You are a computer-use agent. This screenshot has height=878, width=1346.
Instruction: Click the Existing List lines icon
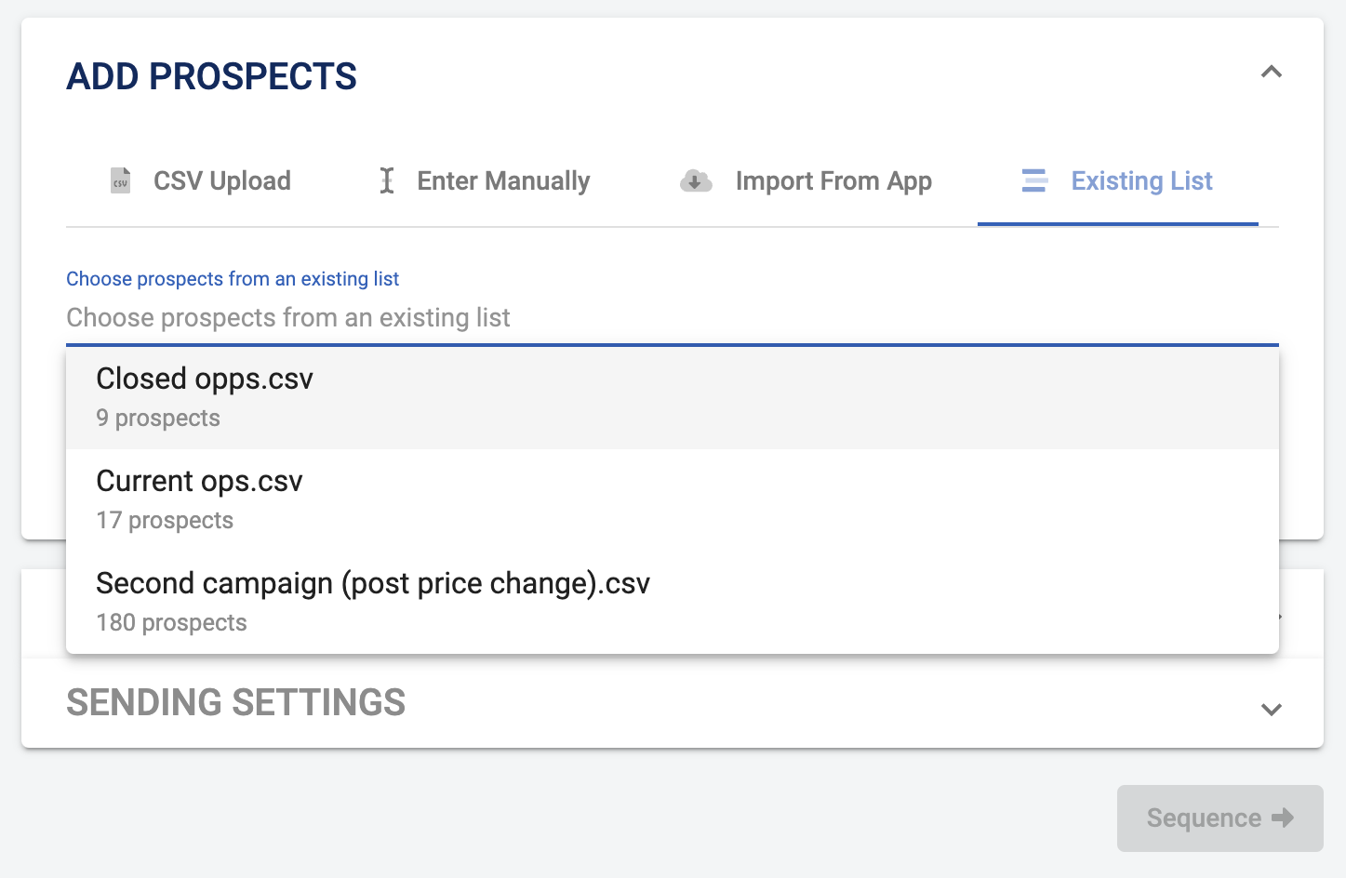pos(1034,180)
